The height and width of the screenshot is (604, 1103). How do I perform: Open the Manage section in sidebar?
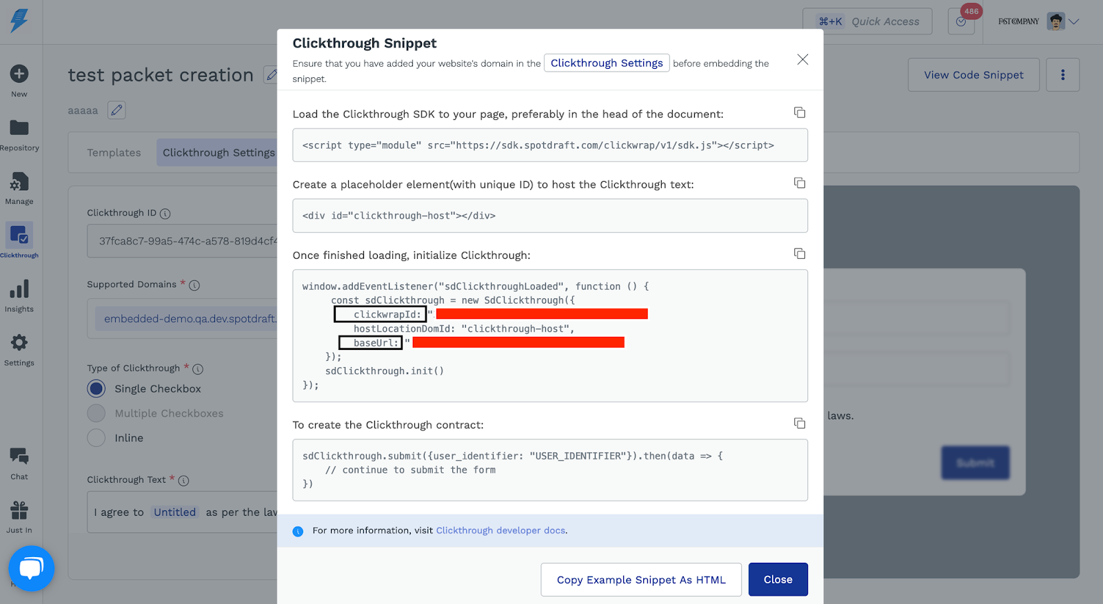19,188
